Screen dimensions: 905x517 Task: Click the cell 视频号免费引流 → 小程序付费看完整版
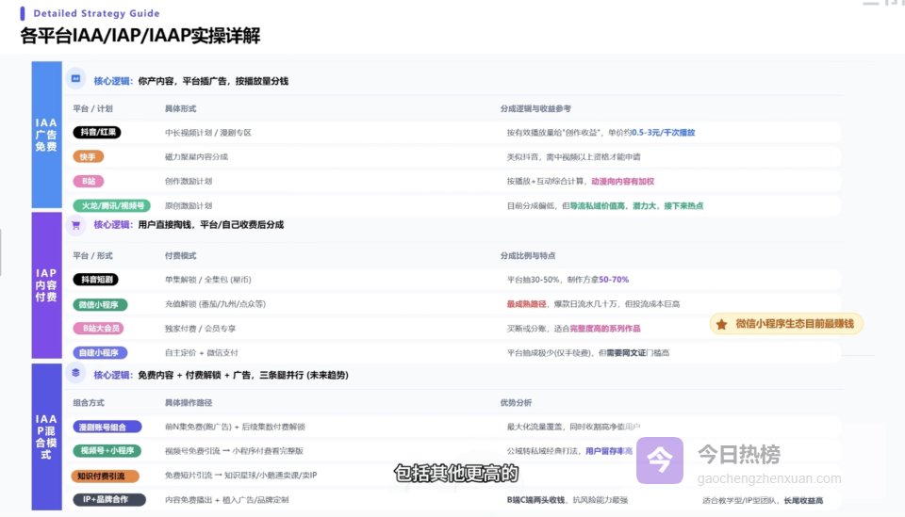click(x=234, y=451)
